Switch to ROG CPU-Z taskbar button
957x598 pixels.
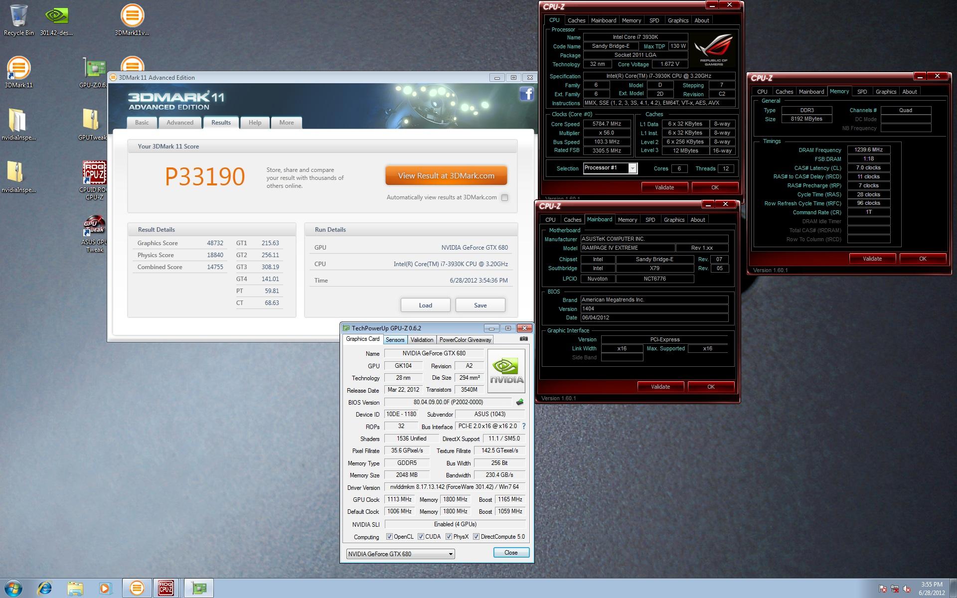[166, 589]
